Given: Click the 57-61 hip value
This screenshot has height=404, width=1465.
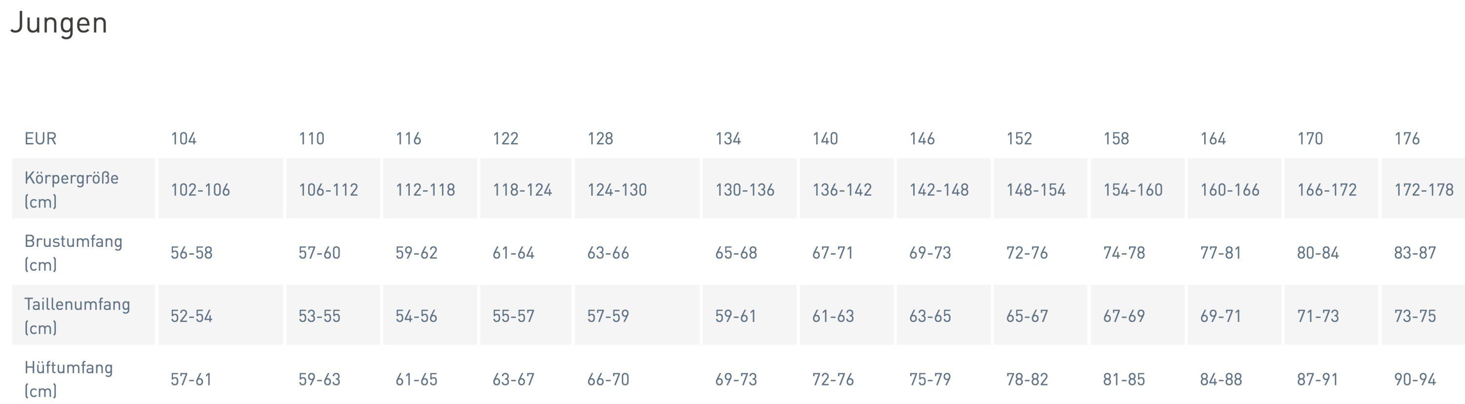Looking at the screenshot, I should pyautogui.click(x=191, y=379).
